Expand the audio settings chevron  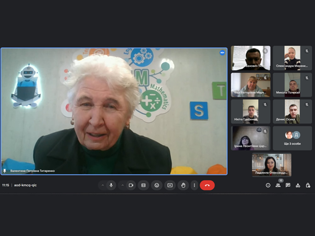point(102,185)
